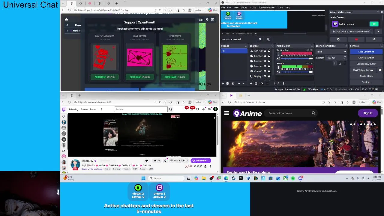Open the OBS Tools menu

[x=280, y=7]
